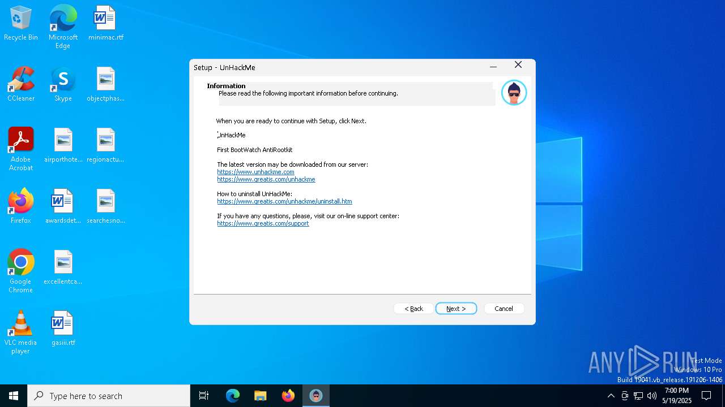This screenshot has width=725, height=407.
Task: Open the Windows Start menu
Action: click(14, 396)
